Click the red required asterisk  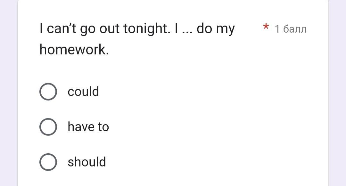coord(266,27)
